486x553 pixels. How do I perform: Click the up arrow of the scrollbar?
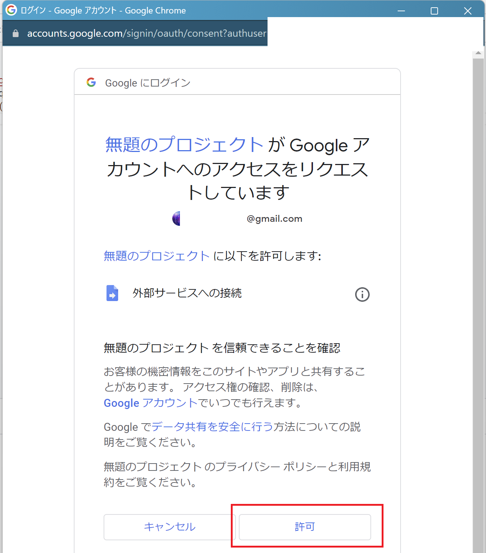click(x=479, y=52)
